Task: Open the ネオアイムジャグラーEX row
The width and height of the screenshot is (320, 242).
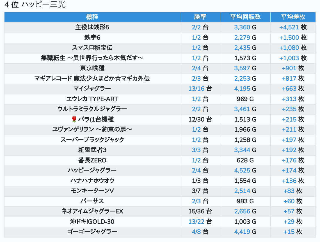Action: click(x=92, y=211)
